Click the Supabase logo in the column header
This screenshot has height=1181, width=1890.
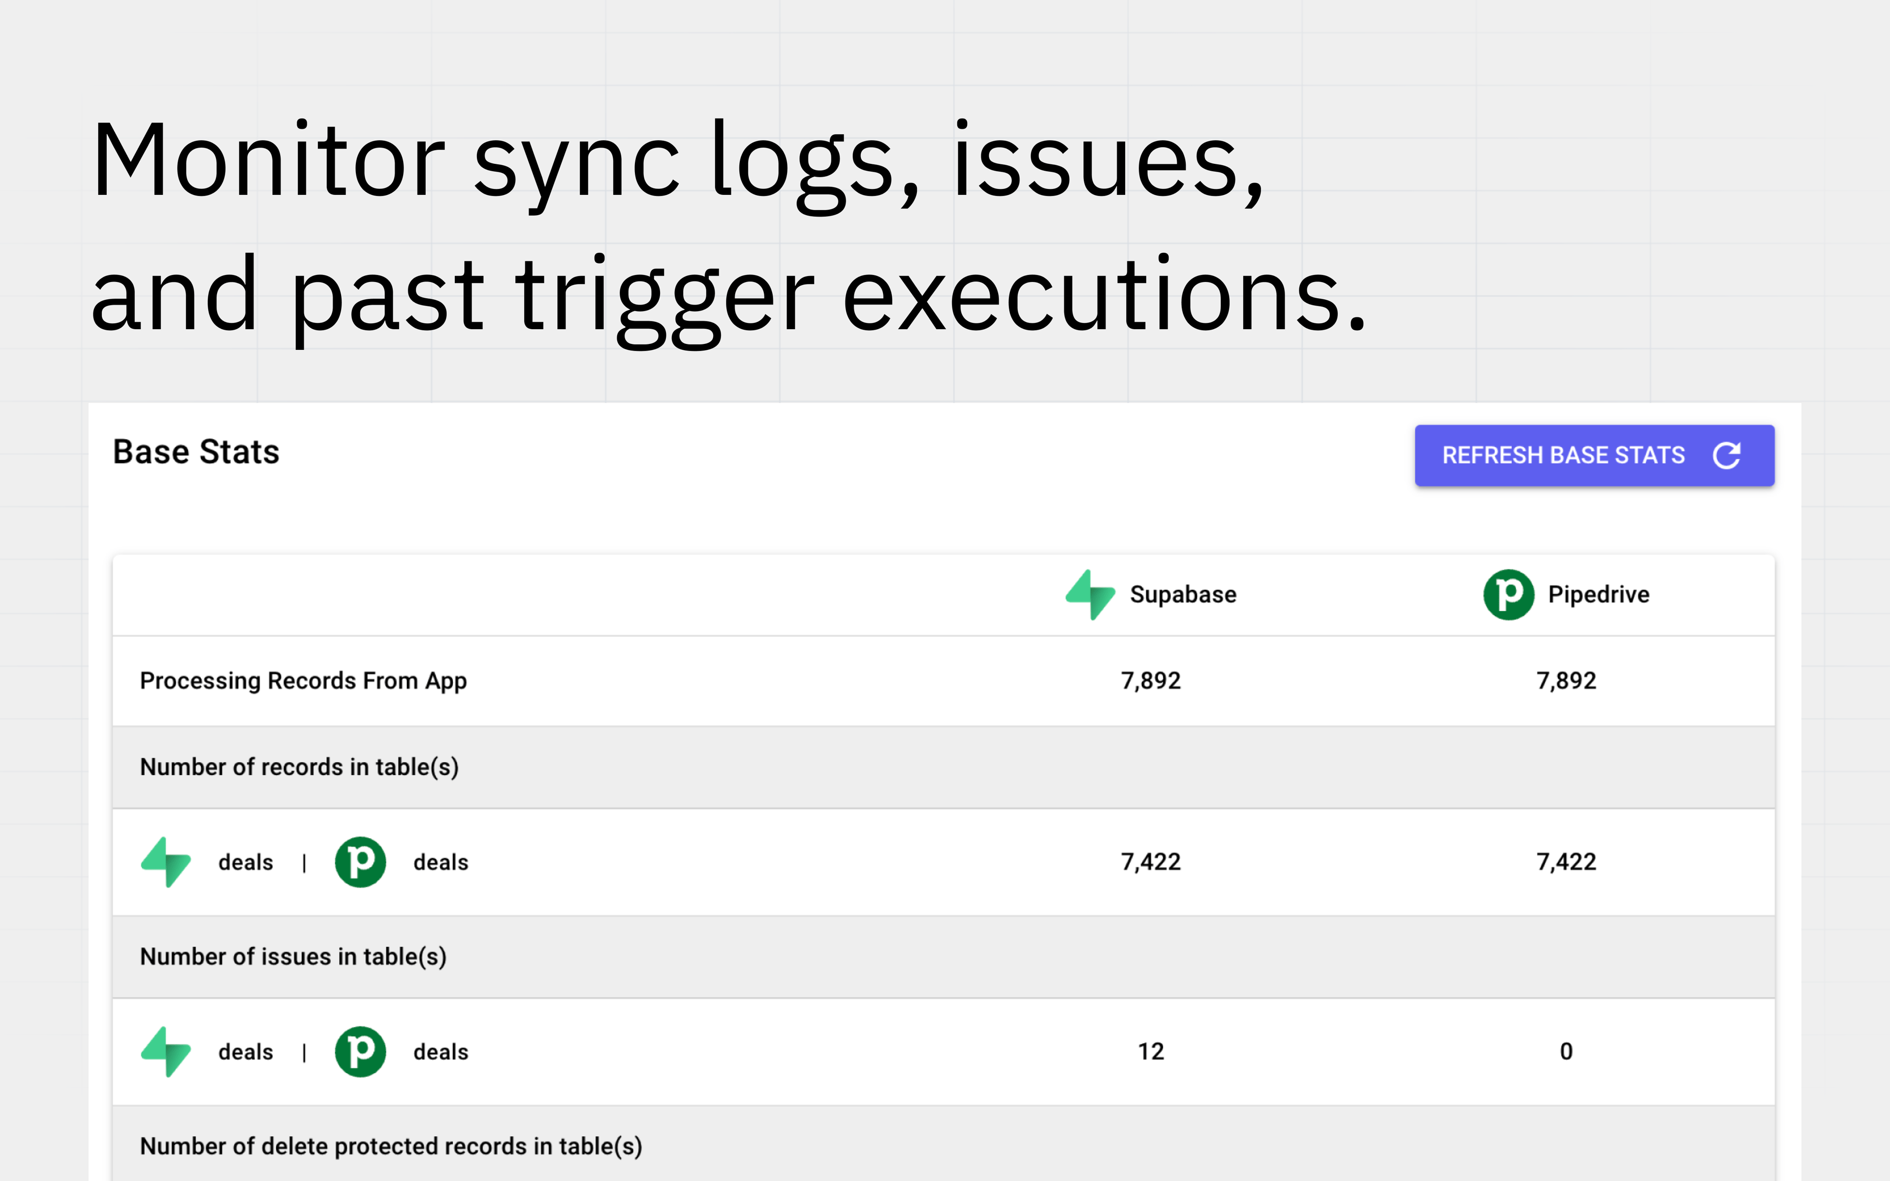[x=1090, y=594]
